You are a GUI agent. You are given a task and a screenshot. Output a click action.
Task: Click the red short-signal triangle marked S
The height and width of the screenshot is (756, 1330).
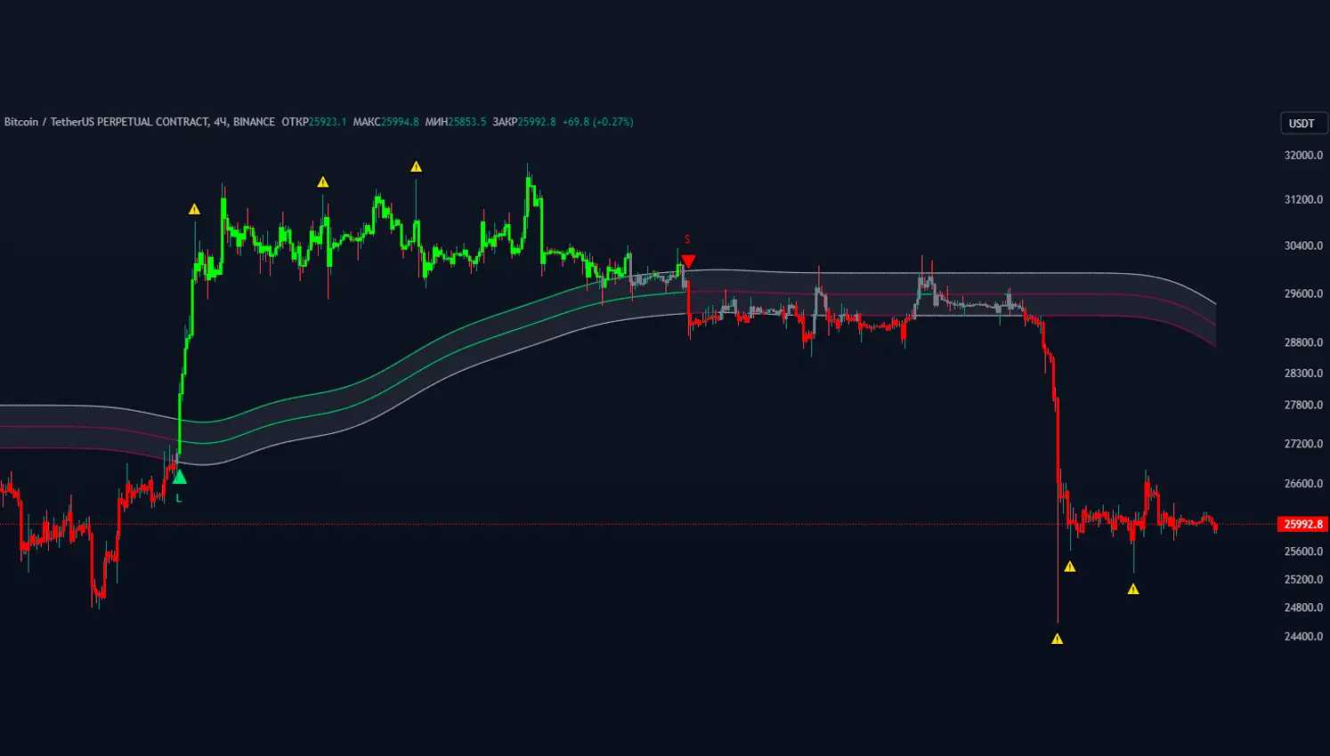pos(687,261)
